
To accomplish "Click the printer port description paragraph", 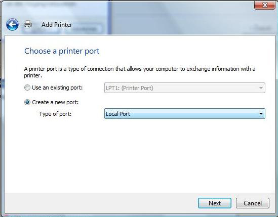I will pyautogui.click(x=140, y=72).
